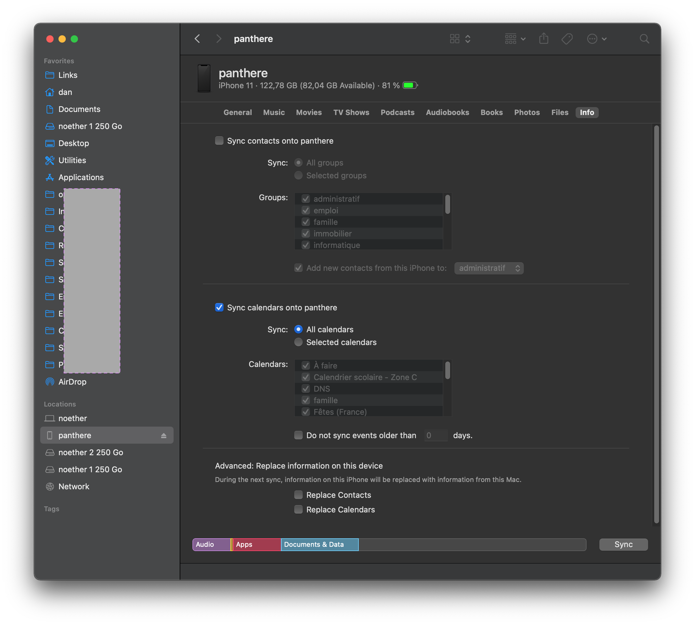Viewport: 695px width, 625px height.
Task: Click the Documents & Data storage segment
Action: [319, 545]
